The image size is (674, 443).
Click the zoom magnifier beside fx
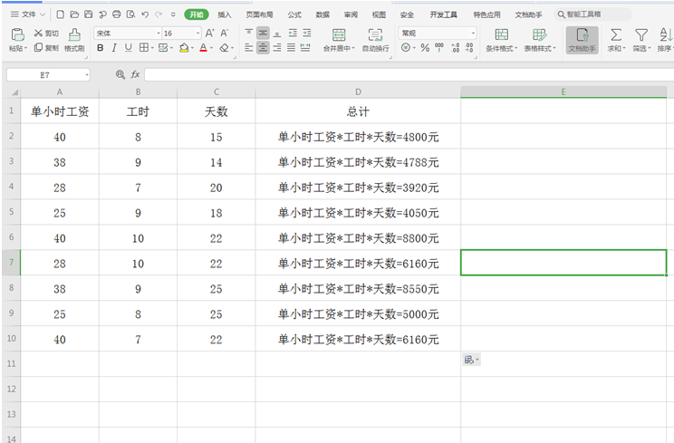coord(120,75)
